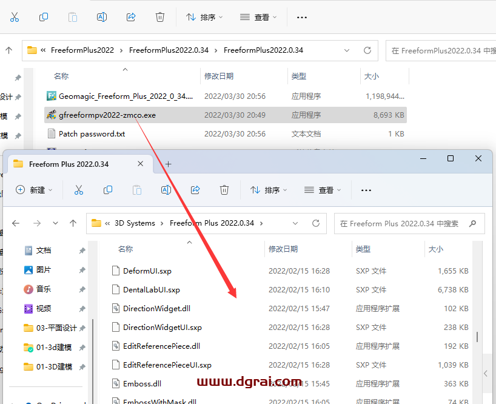Screen dimensions: 496x404
Task: Click Delete trash icon in front window toolbar
Action: (x=224, y=190)
